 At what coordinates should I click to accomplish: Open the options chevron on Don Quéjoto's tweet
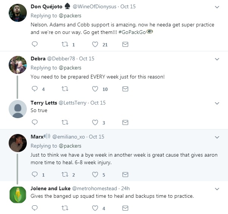217,7
